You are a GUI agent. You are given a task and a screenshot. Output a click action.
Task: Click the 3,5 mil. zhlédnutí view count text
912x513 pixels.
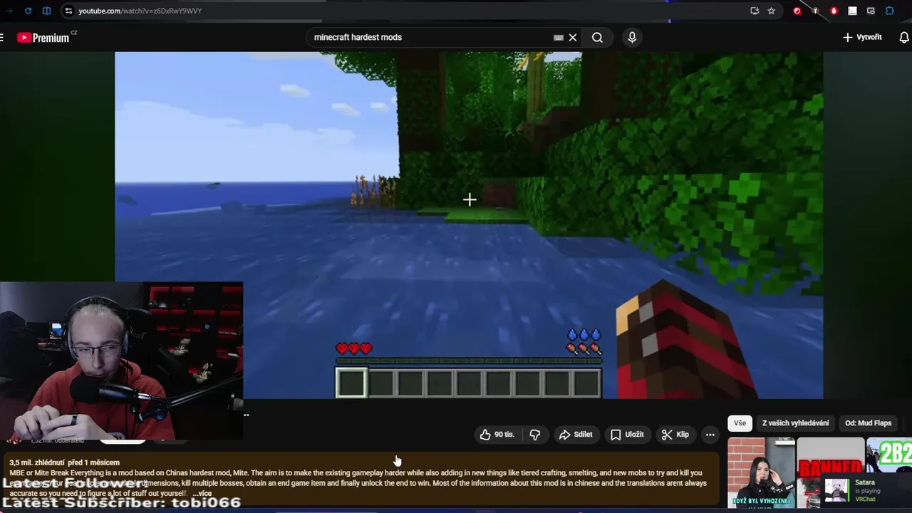click(x=36, y=462)
